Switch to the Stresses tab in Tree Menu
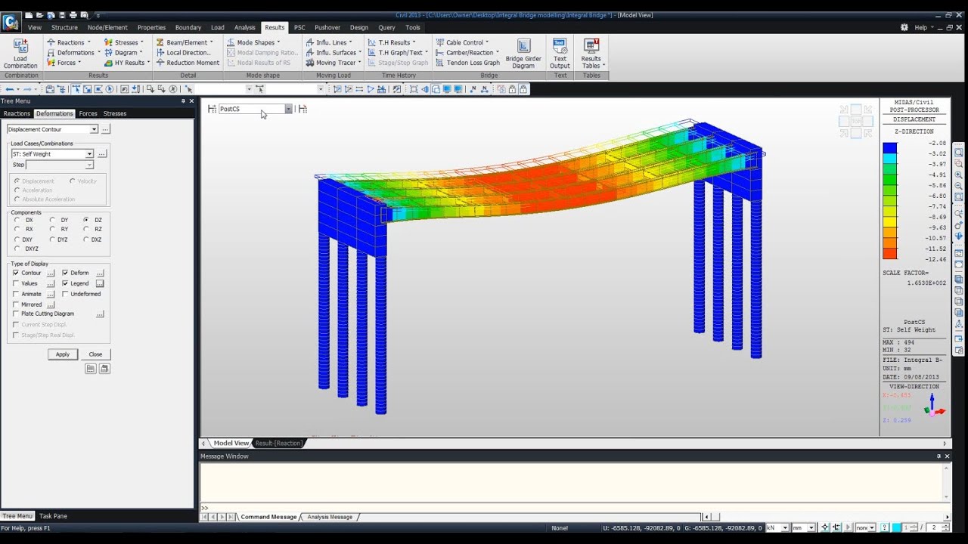The image size is (968, 544). click(x=115, y=113)
